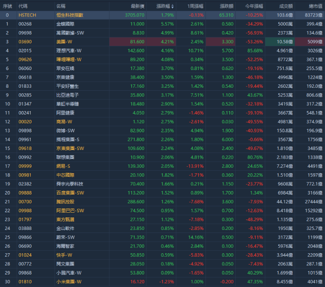Sort by the 總市值 column header
Image resolution: width=325 pixels, height=287 pixels.
coord(315,6)
